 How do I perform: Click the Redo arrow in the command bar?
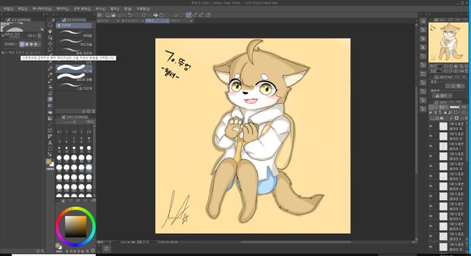(136, 15)
